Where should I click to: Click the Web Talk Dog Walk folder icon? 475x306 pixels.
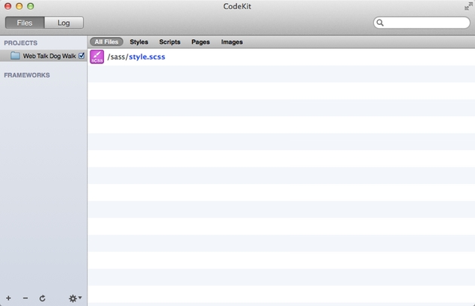click(15, 56)
